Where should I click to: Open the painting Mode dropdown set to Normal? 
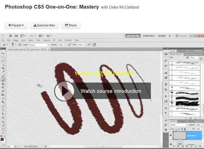tap(39, 45)
